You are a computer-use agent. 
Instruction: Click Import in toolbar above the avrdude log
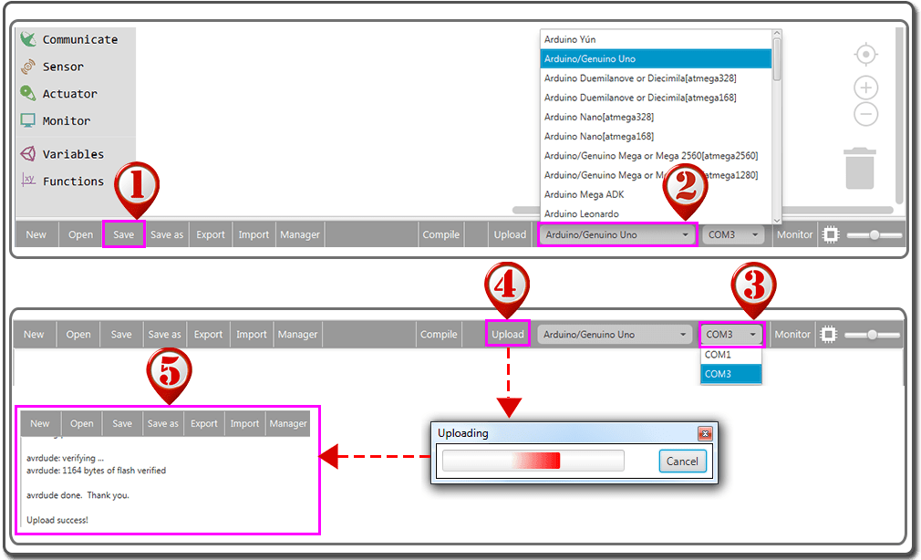244,424
